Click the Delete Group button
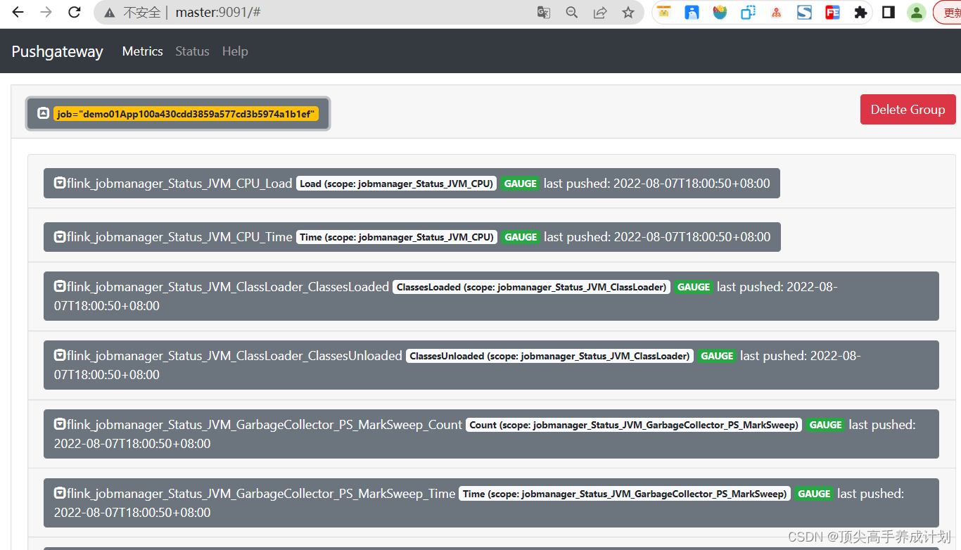 click(908, 109)
